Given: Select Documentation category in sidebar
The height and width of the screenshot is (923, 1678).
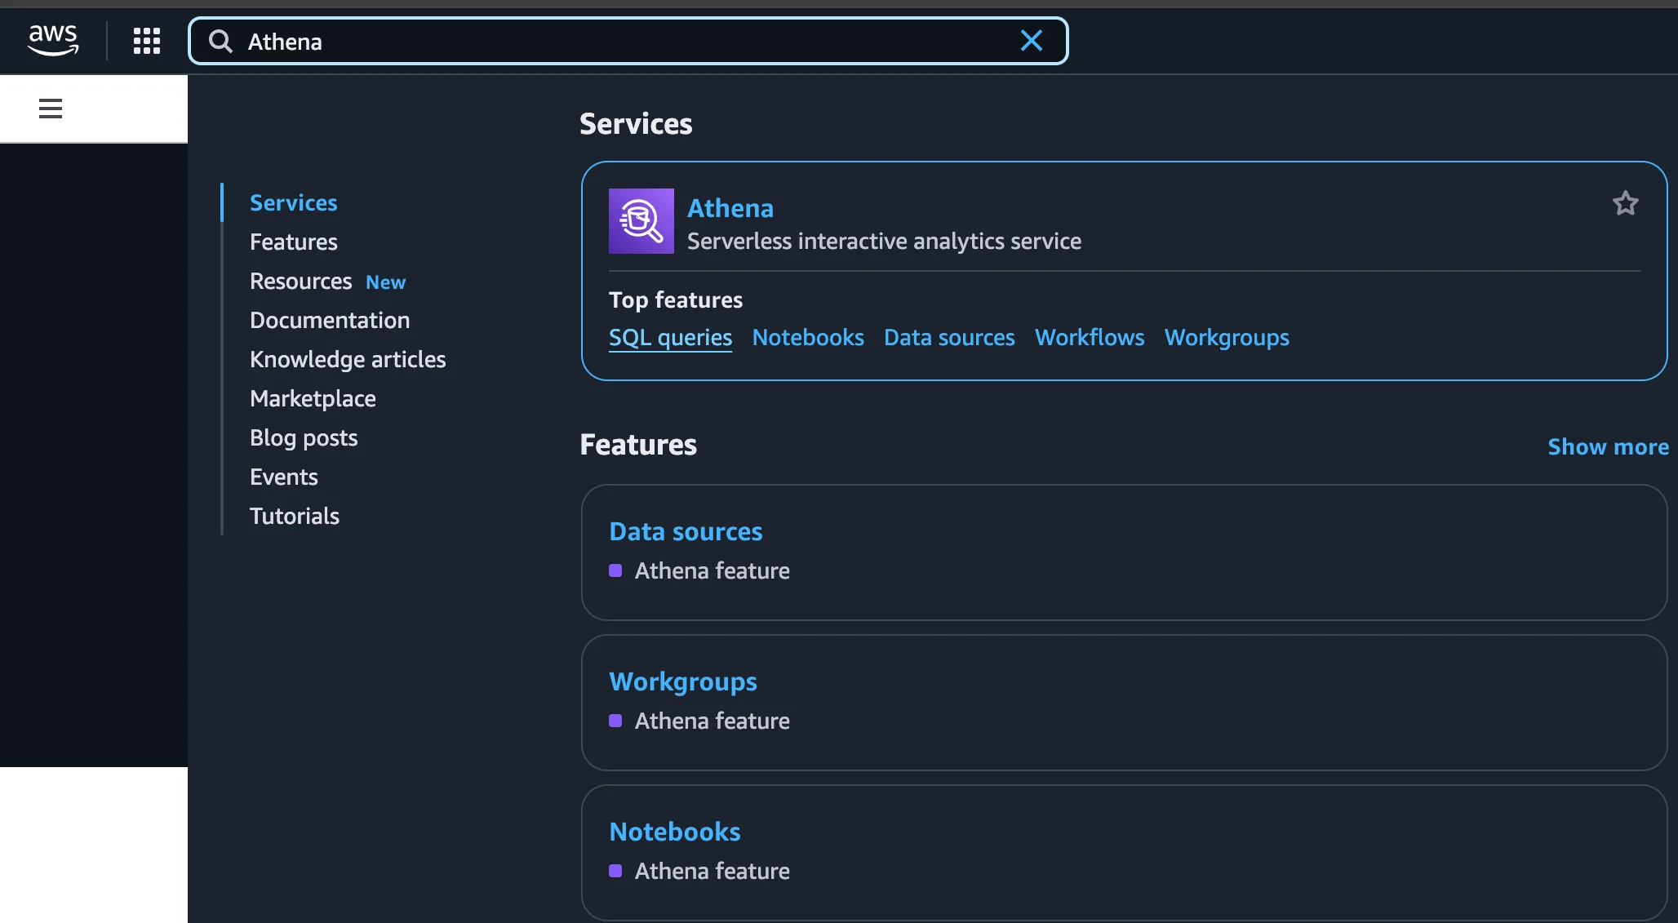Looking at the screenshot, I should pos(330,321).
